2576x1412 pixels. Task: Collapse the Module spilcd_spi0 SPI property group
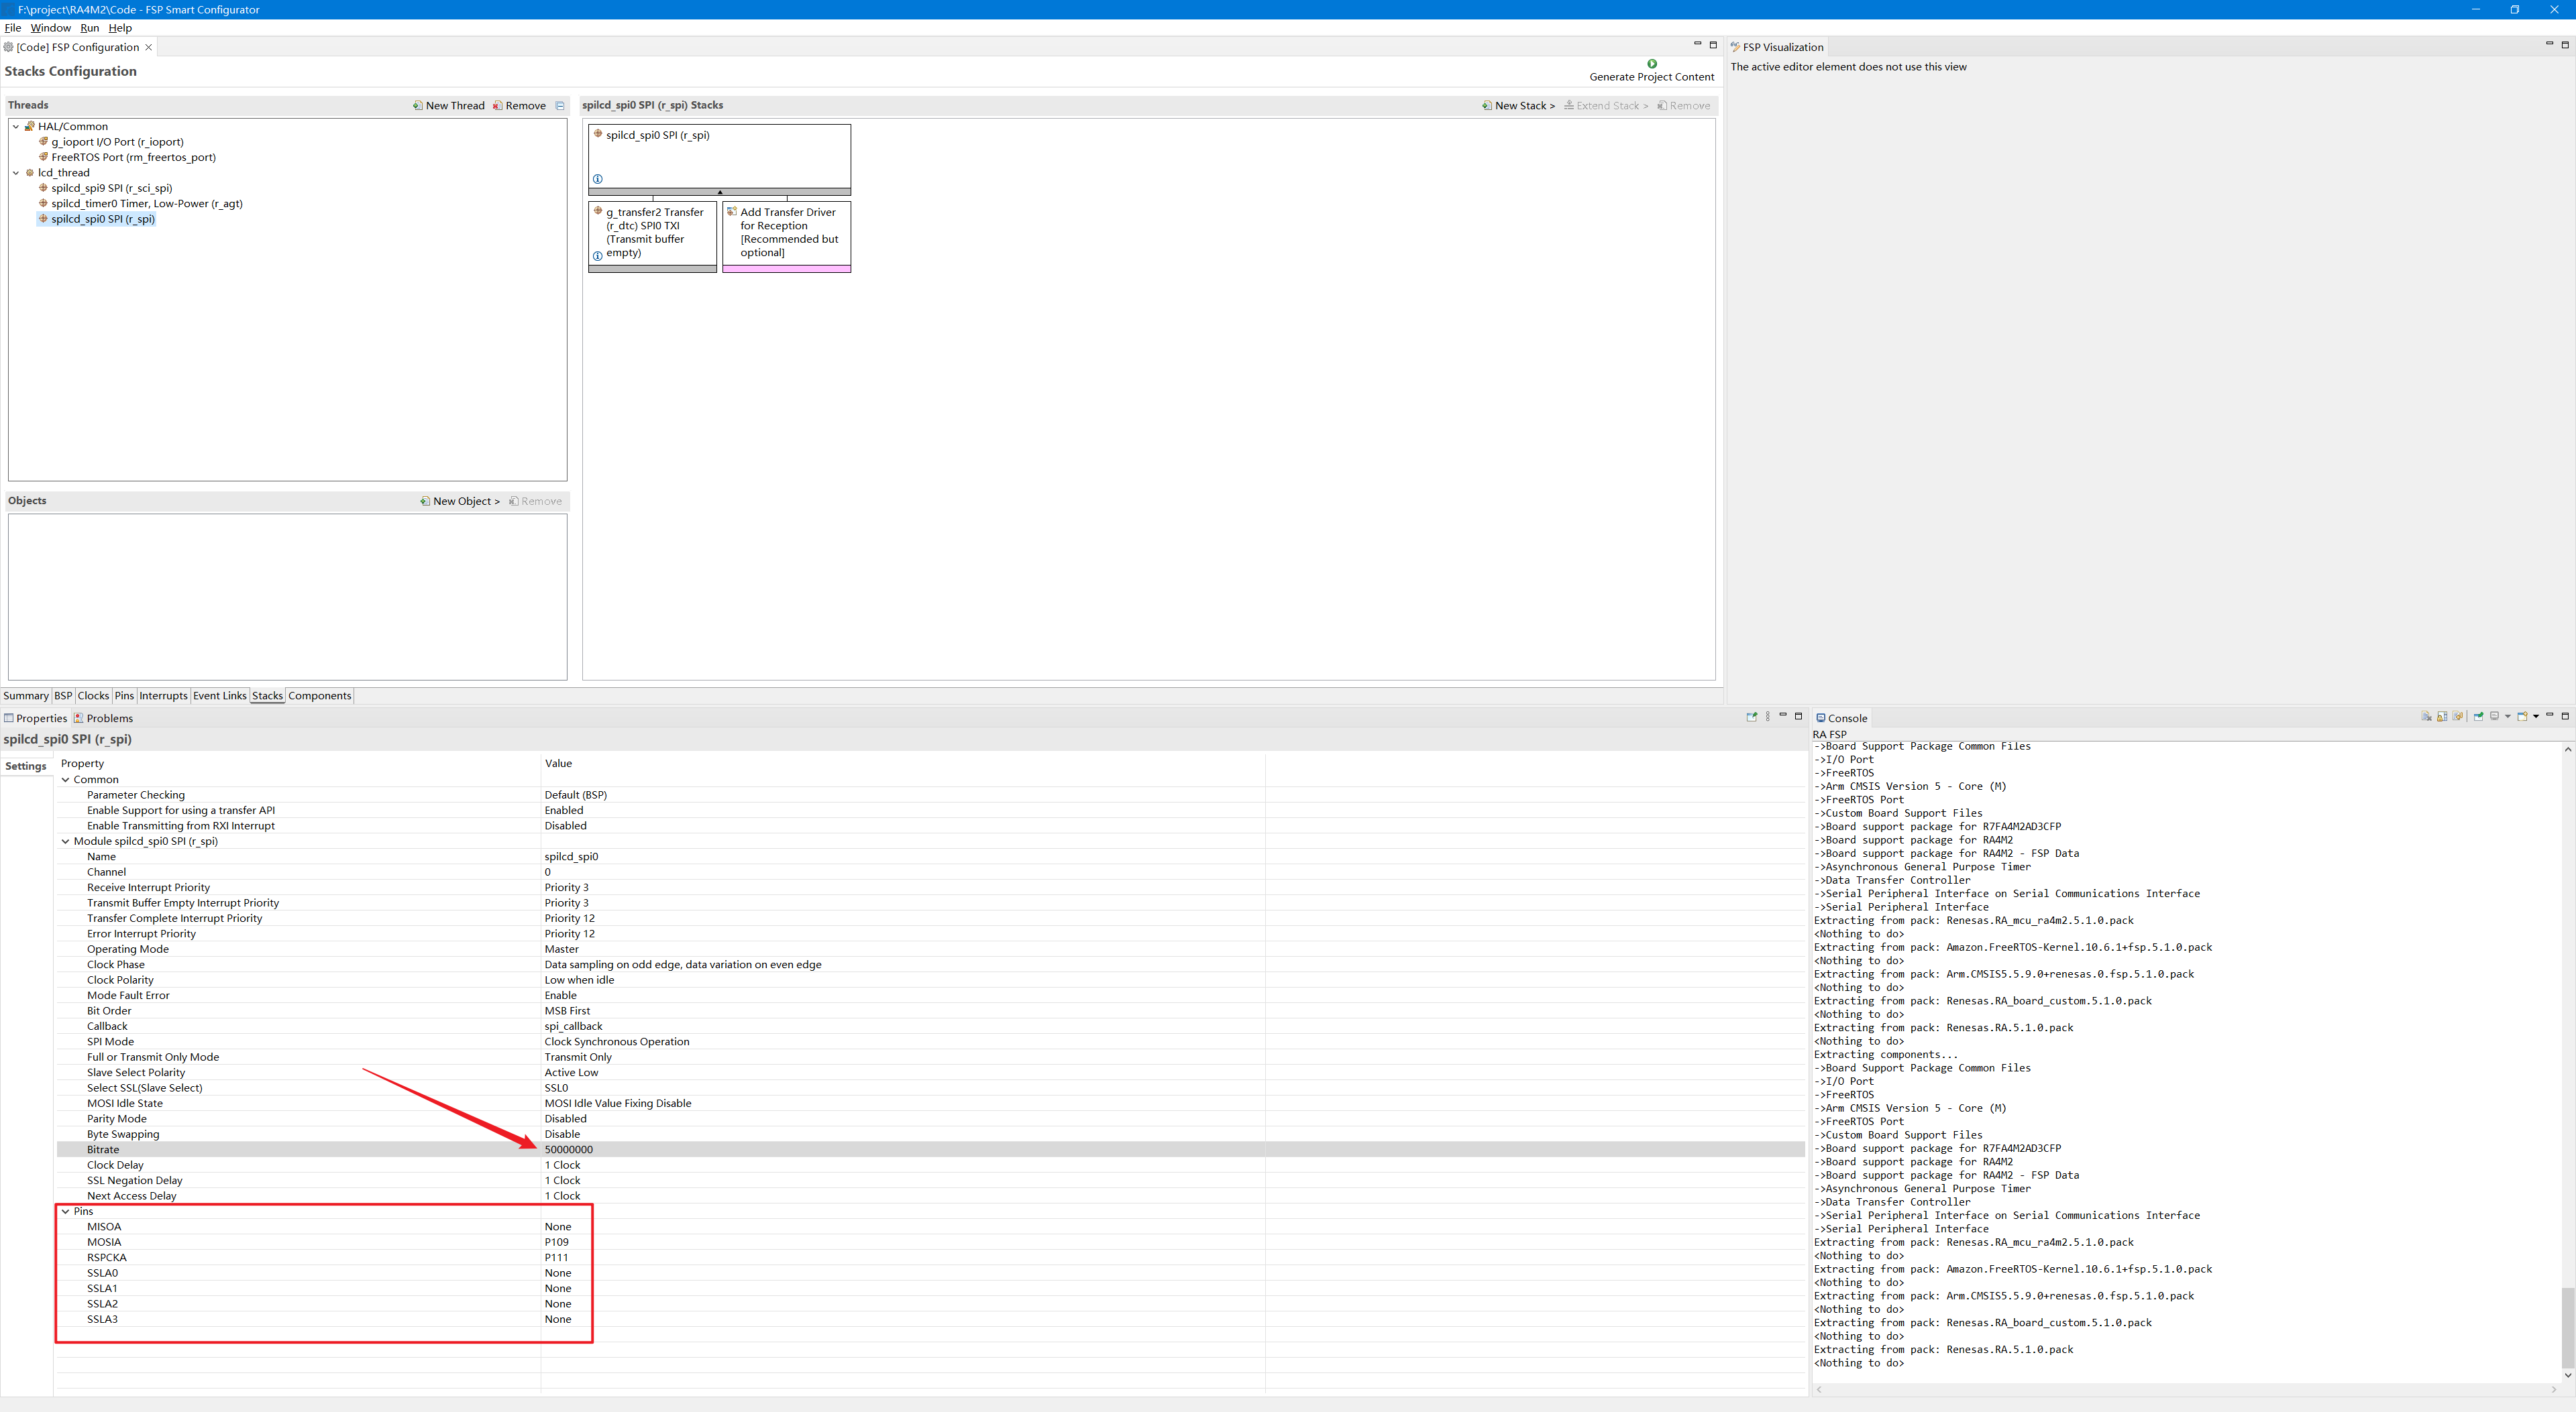66,841
